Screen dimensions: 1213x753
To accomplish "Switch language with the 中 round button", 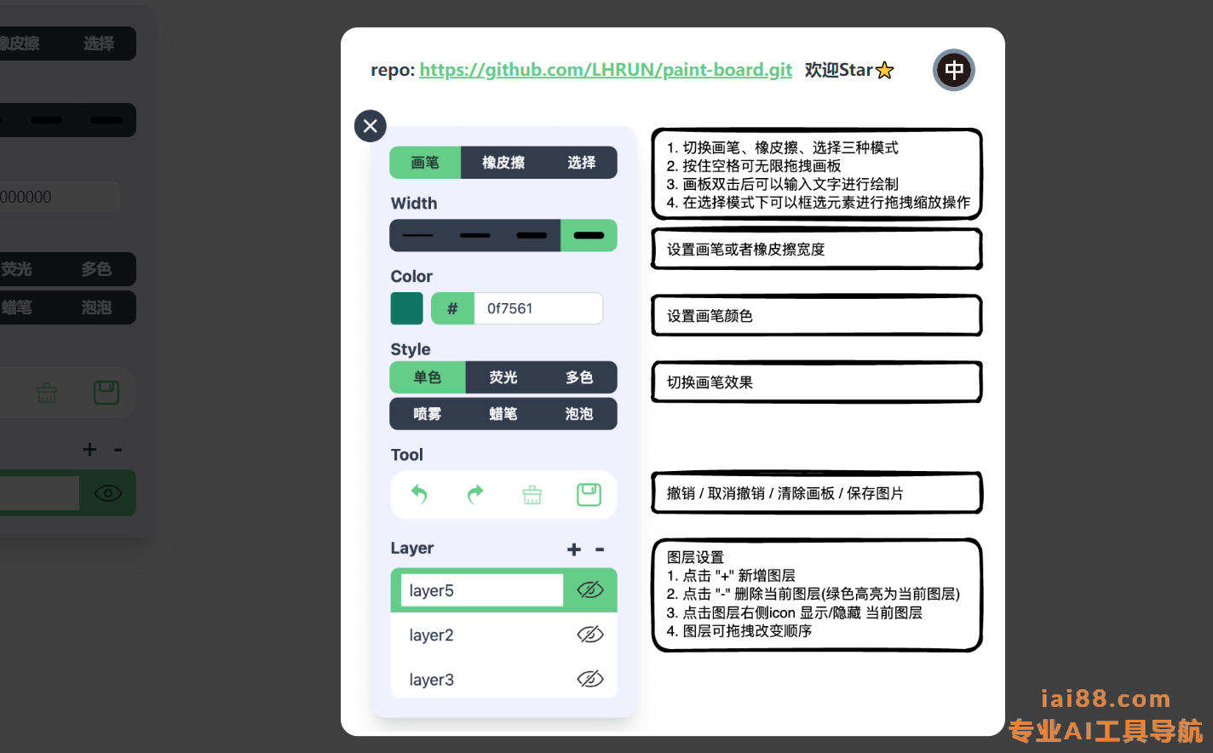I will [x=953, y=70].
